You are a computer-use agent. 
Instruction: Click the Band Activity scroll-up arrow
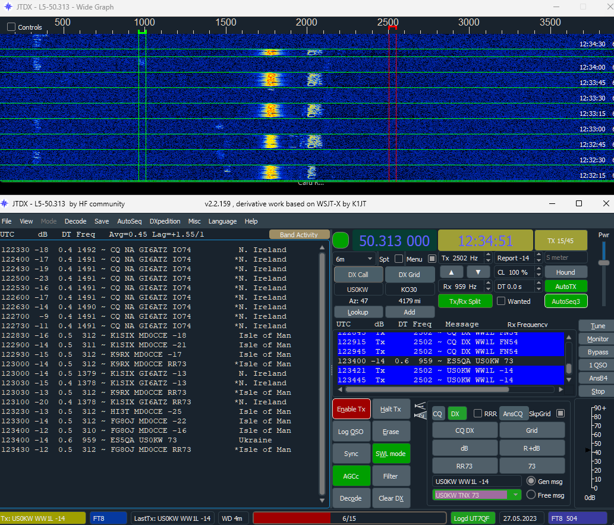(x=322, y=247)
